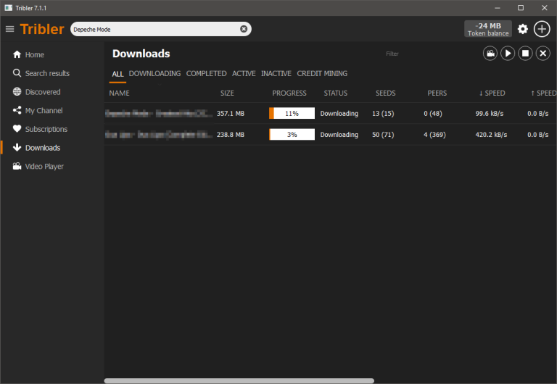Add a torrent with the plus icon
This screenshot has width=557, height=384.
[542, 29]
